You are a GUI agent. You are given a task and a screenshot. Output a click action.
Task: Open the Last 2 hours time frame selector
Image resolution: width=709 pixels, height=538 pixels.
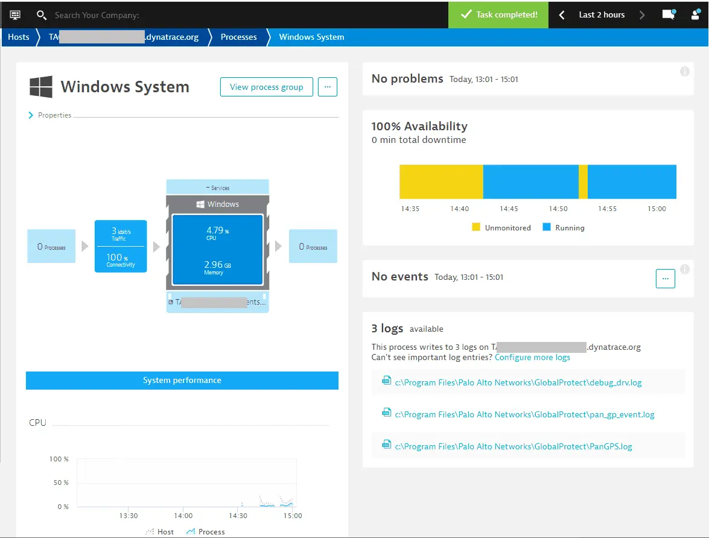602,15
